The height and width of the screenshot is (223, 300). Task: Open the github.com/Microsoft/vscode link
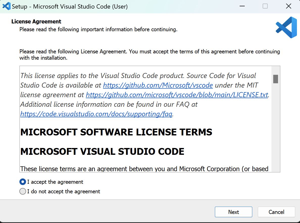pyautogui.click(x=158, y=85)
